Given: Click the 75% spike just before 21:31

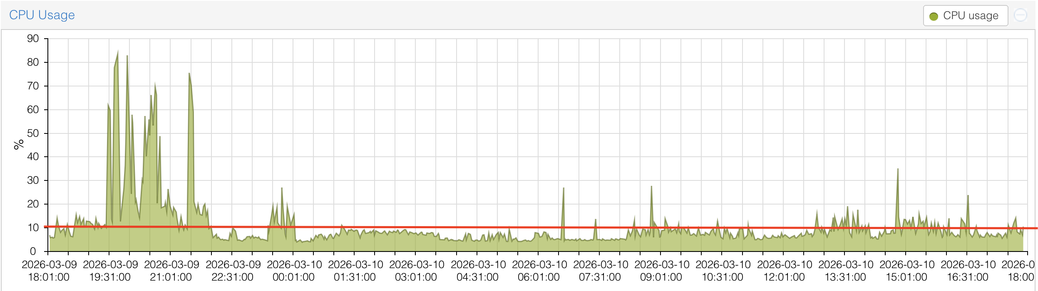Looking at the screenshot, I should 189,74.
